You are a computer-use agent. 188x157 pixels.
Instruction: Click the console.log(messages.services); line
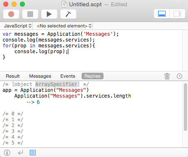[48, 40]
